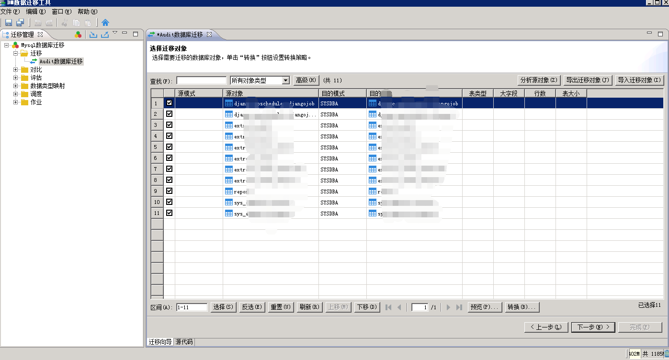
Task: Click the memory garbage-collect trash icon
Action: click(x=666, y=354)
